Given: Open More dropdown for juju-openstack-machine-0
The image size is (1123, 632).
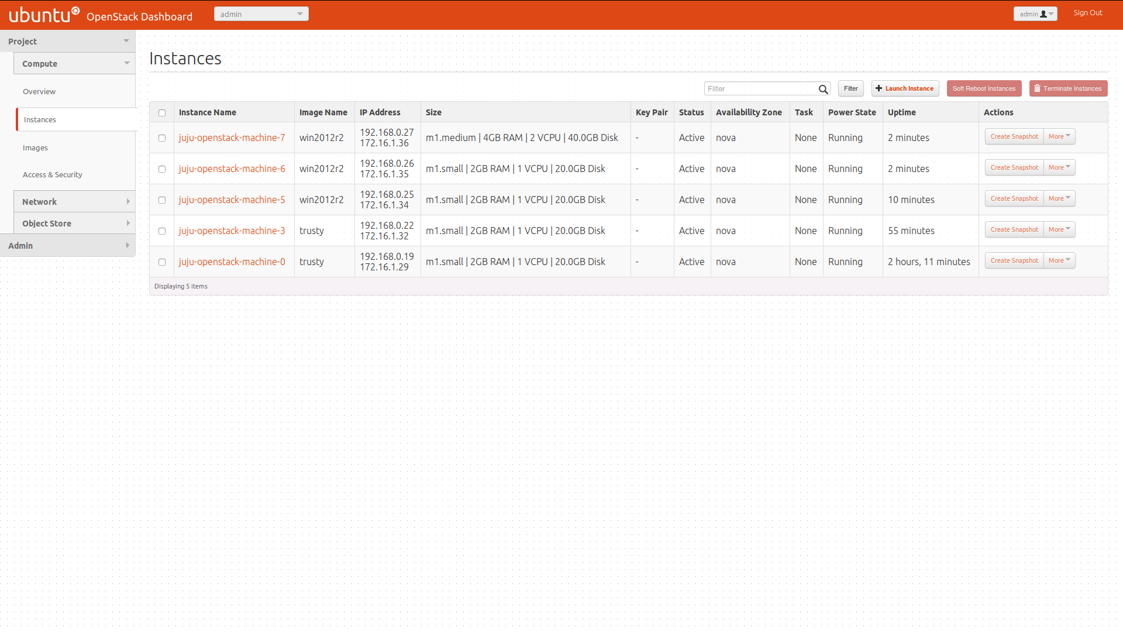Looking at the screenshot, I should [x=1059, y=260].
